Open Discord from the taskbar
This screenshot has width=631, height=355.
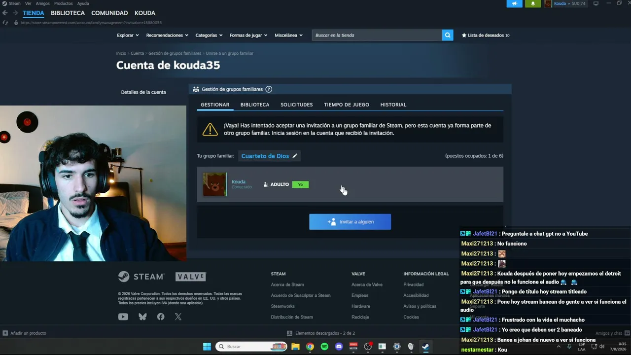click(339, 347)
